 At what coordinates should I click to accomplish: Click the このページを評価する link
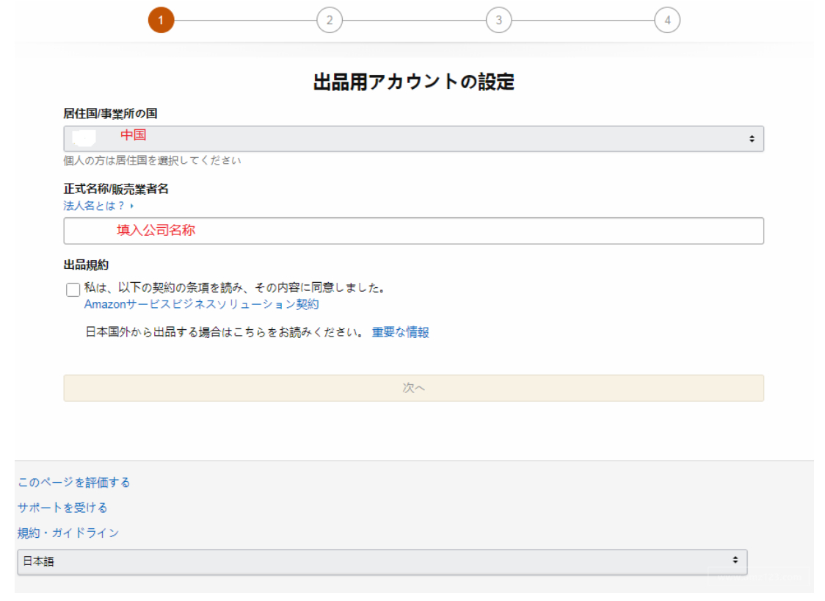click(74, 482)
